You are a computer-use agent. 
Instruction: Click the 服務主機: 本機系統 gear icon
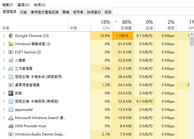coord(11,77)
